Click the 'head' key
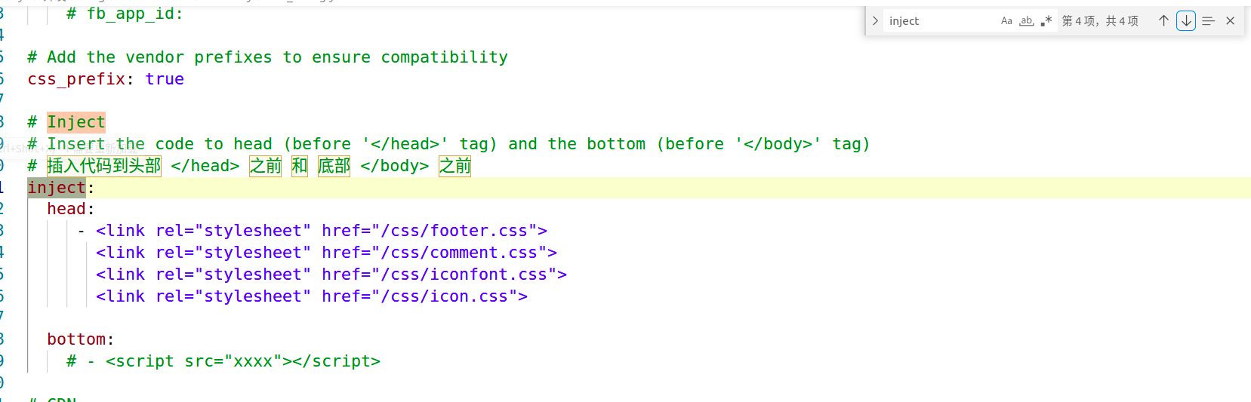Screen dimensions: 1251x402 pyautogui.click(x=66, y=209)
